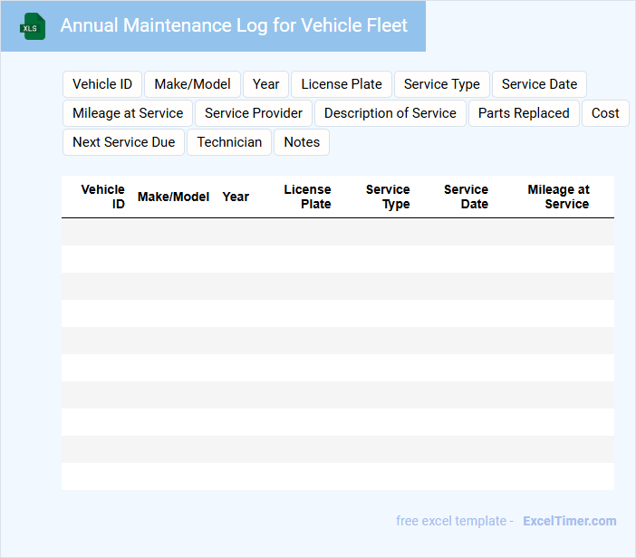Image resolution: width=636 pixels, height=558 pixels.
Task: Click the green XLS file icon
Action: tap(33, 26)
